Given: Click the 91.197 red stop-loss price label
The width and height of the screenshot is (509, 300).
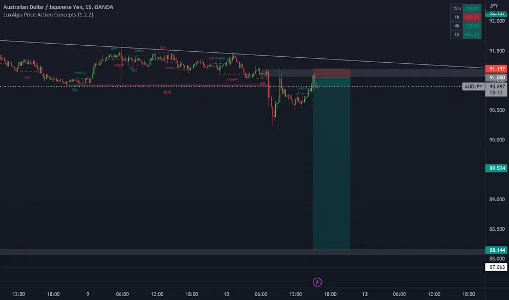Looking at the screenshot, I should 496,69.
